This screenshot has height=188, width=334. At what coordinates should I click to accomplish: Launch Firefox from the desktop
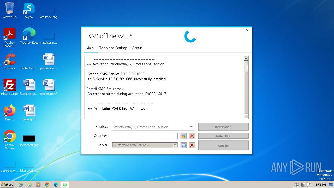point(9,113)
